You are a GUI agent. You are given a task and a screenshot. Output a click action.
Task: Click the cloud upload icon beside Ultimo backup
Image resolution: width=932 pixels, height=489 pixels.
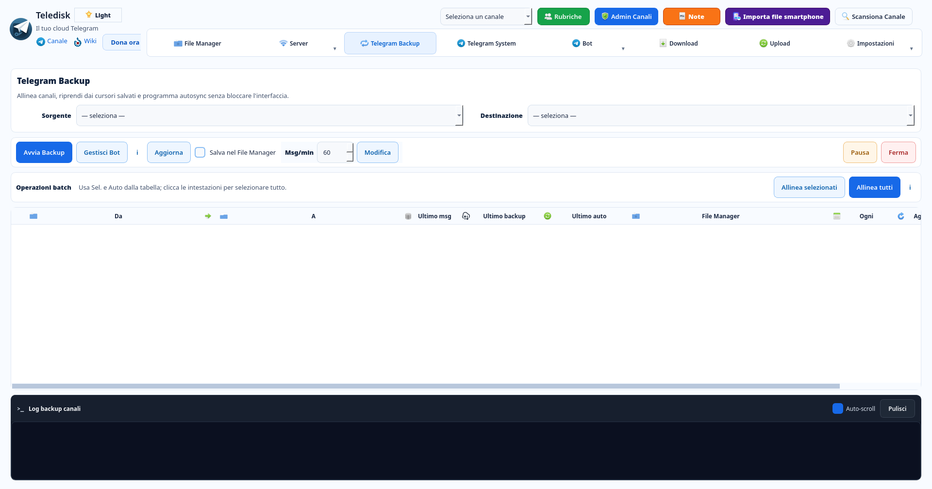point(466,216)
